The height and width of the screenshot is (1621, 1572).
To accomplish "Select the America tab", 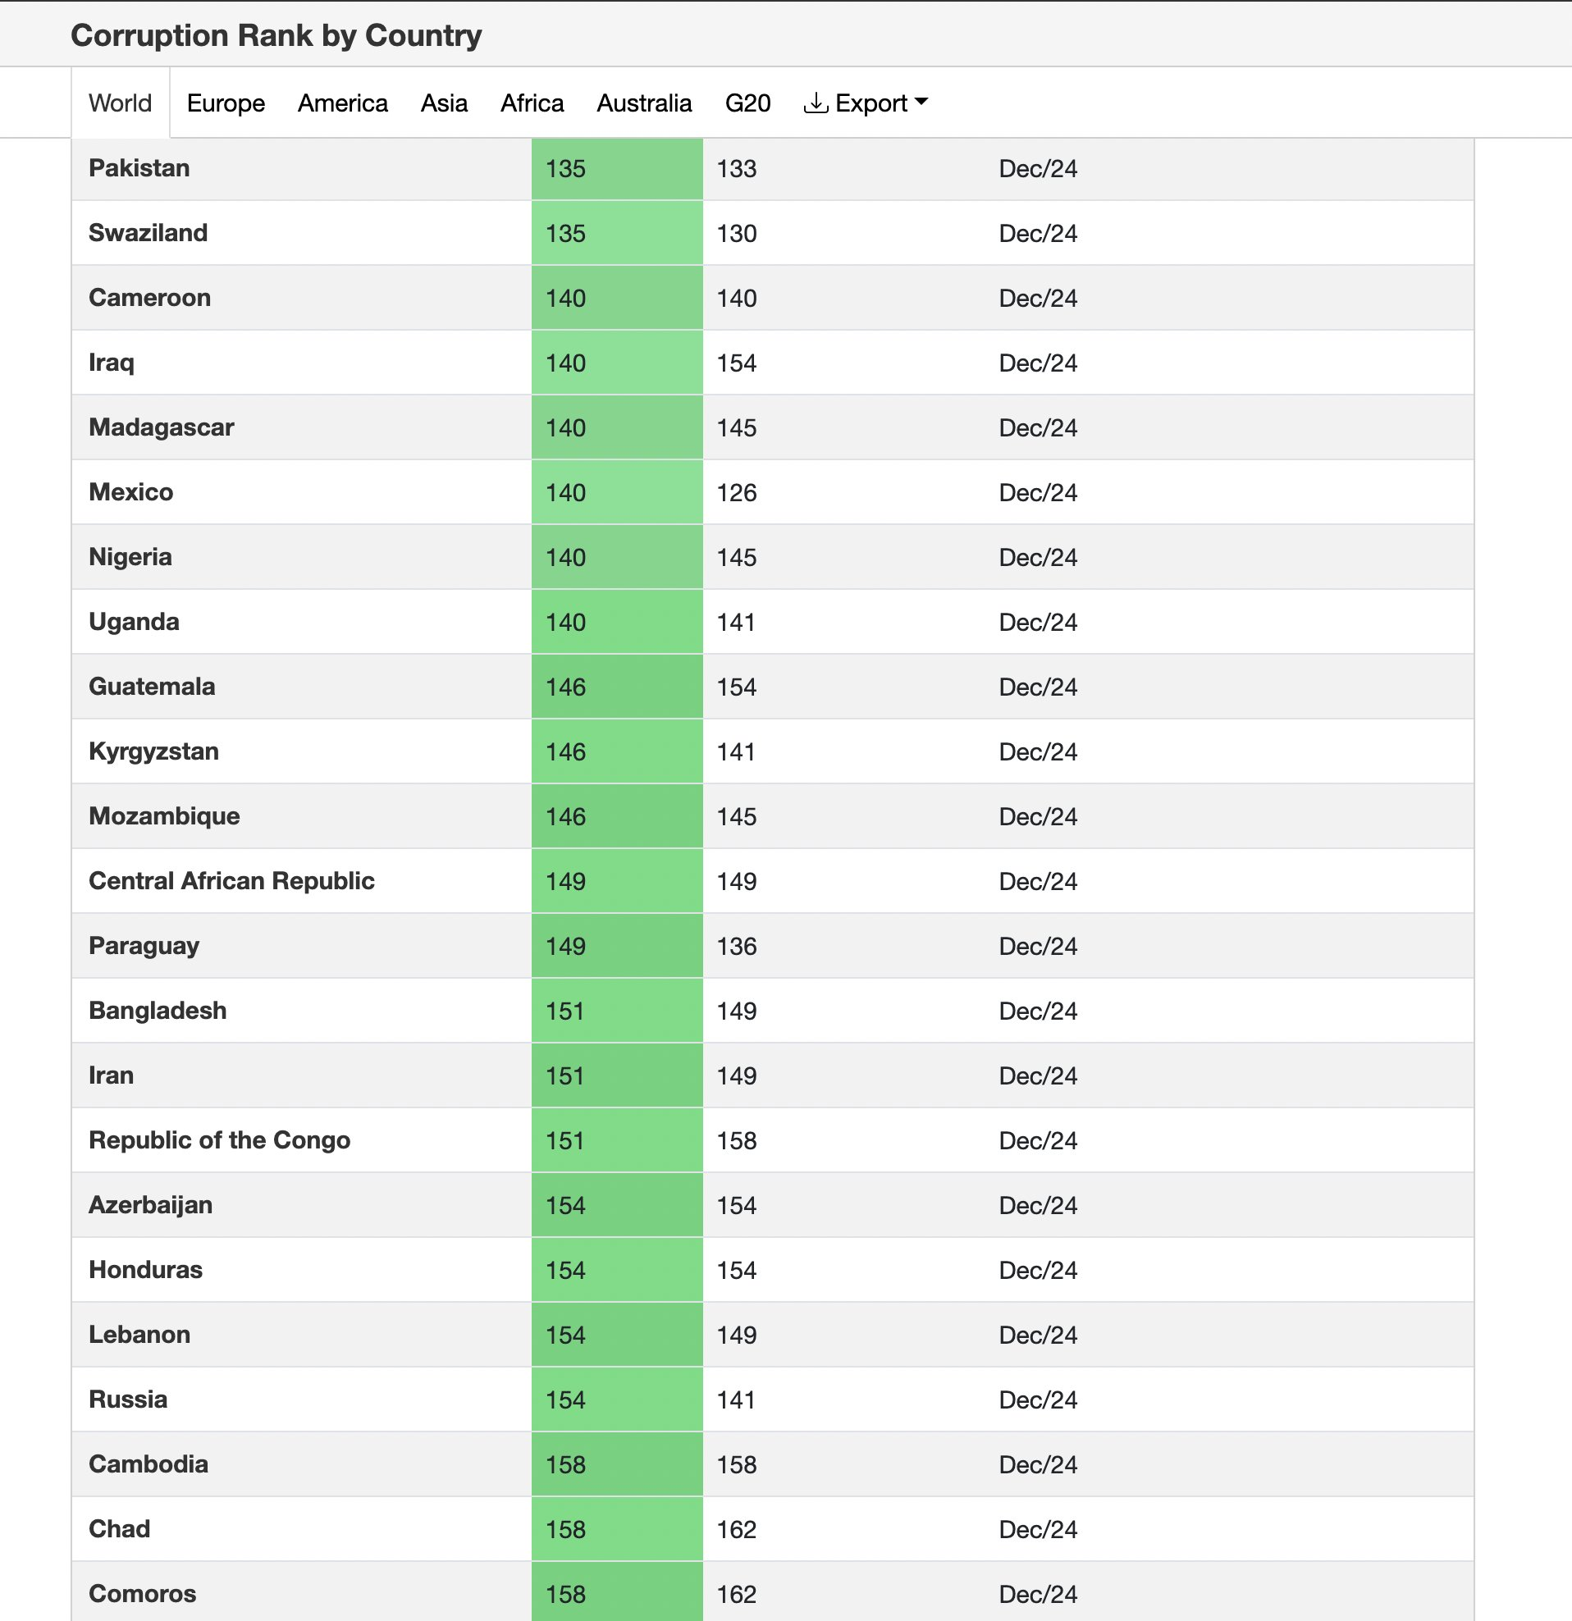I will click(x=342, y=103).
